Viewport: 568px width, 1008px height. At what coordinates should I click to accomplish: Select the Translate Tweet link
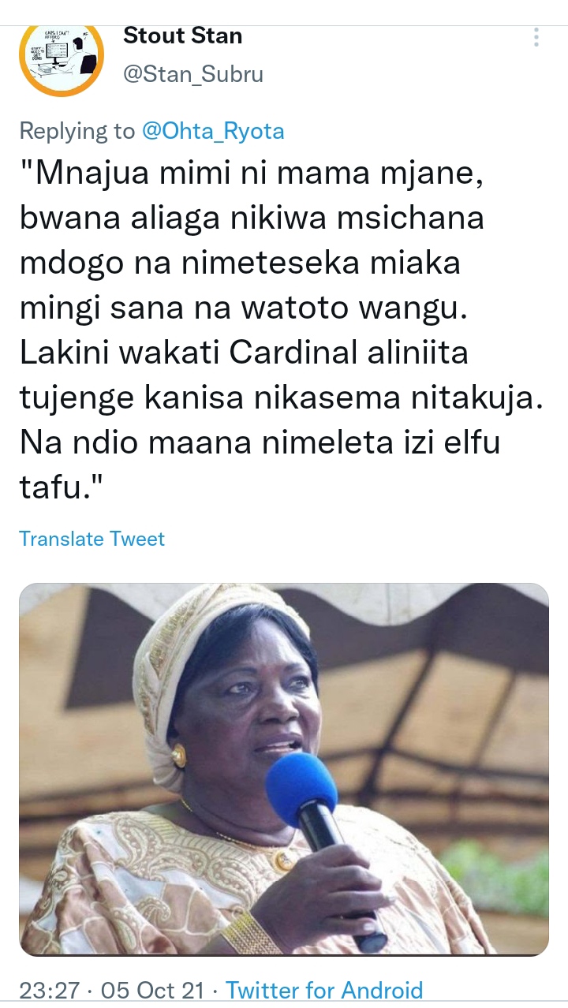pyautogui.click(x=92, y=539)
